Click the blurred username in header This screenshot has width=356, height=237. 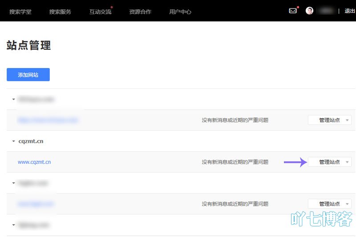[x=326, y=11]
